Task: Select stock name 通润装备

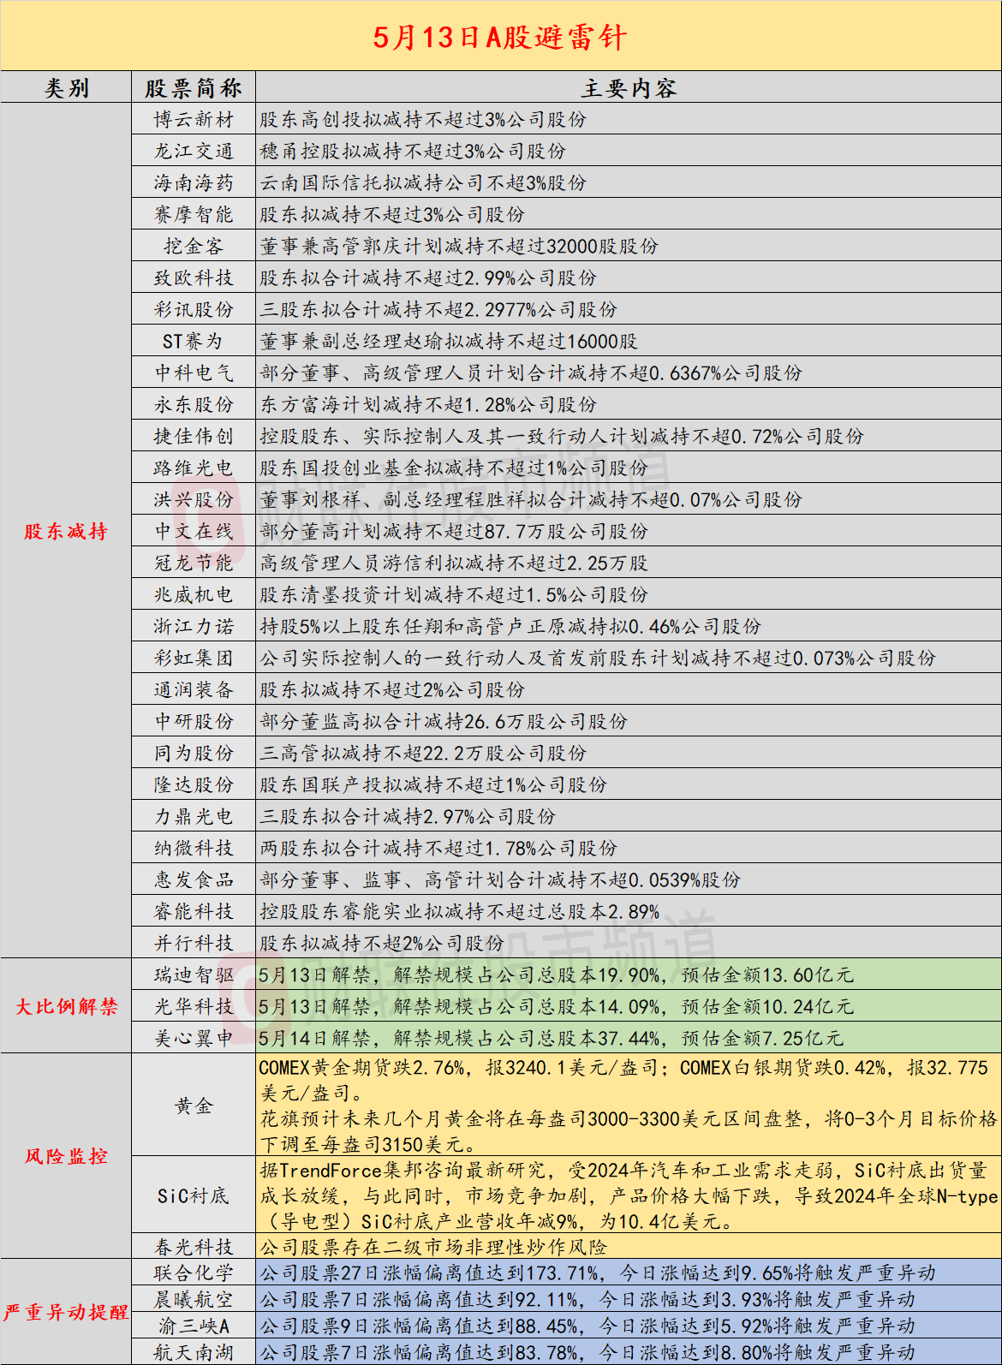Action: 194,689
